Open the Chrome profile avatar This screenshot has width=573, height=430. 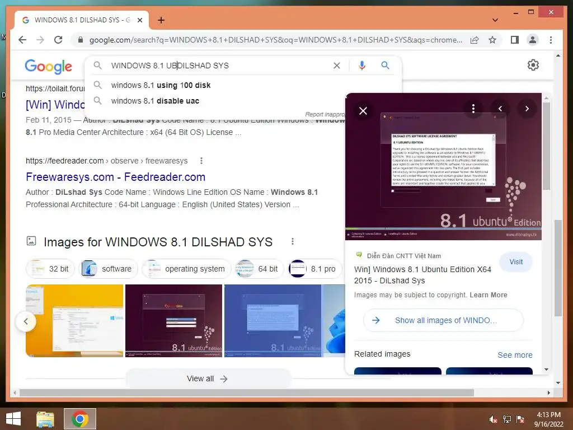(533, 40)
